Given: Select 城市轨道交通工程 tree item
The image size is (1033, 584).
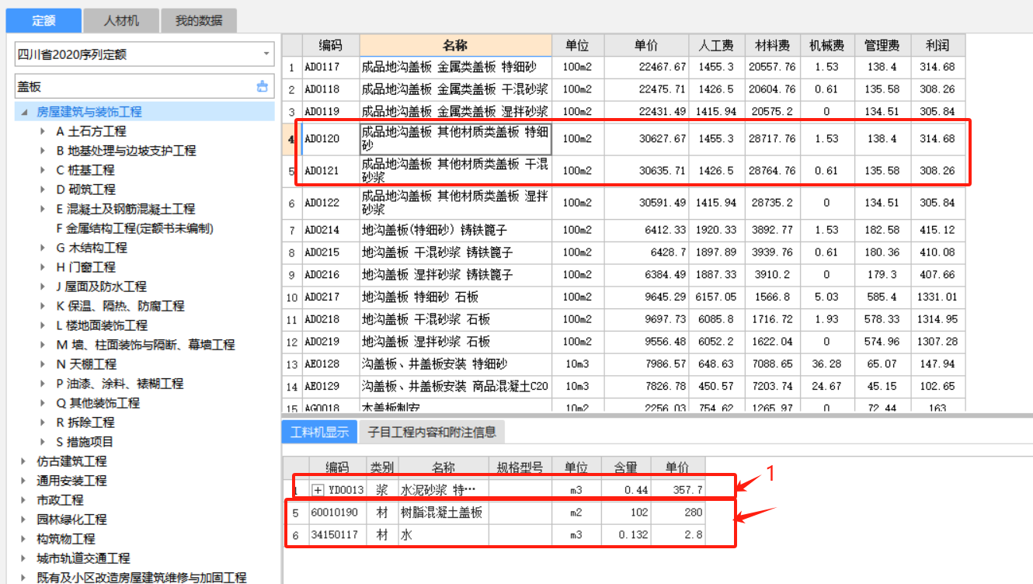Looking at the screenshot, I should click(x=83, y=558).
